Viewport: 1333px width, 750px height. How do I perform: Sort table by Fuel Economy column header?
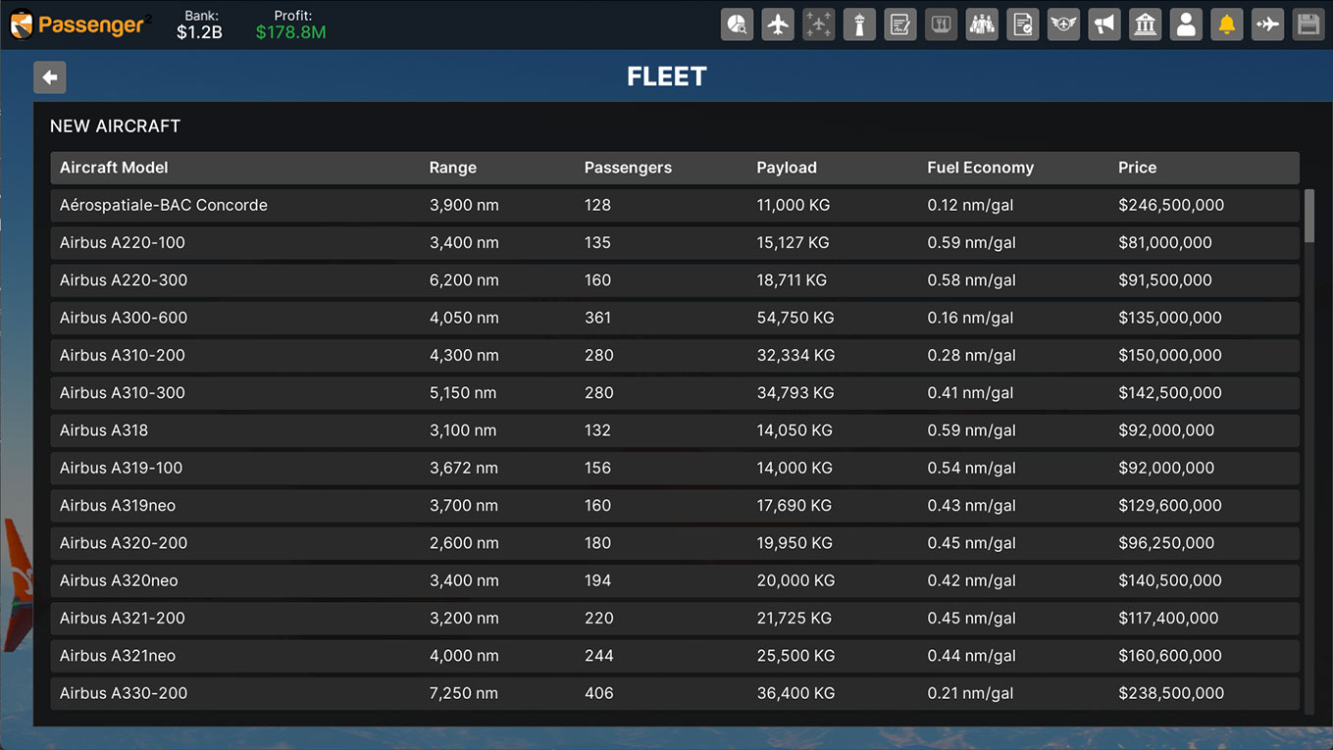click(x=980, y=168)
